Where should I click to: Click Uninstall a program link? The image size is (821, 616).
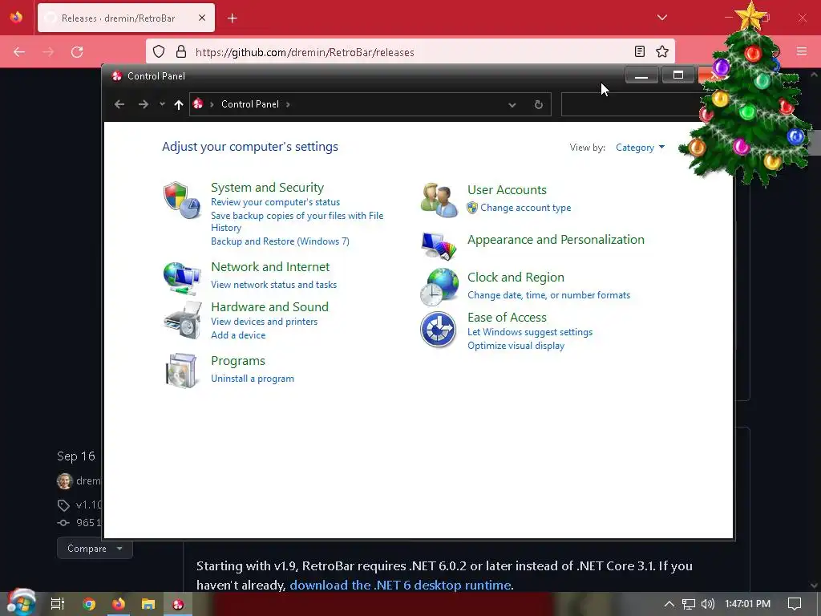[x=253, y=379]
